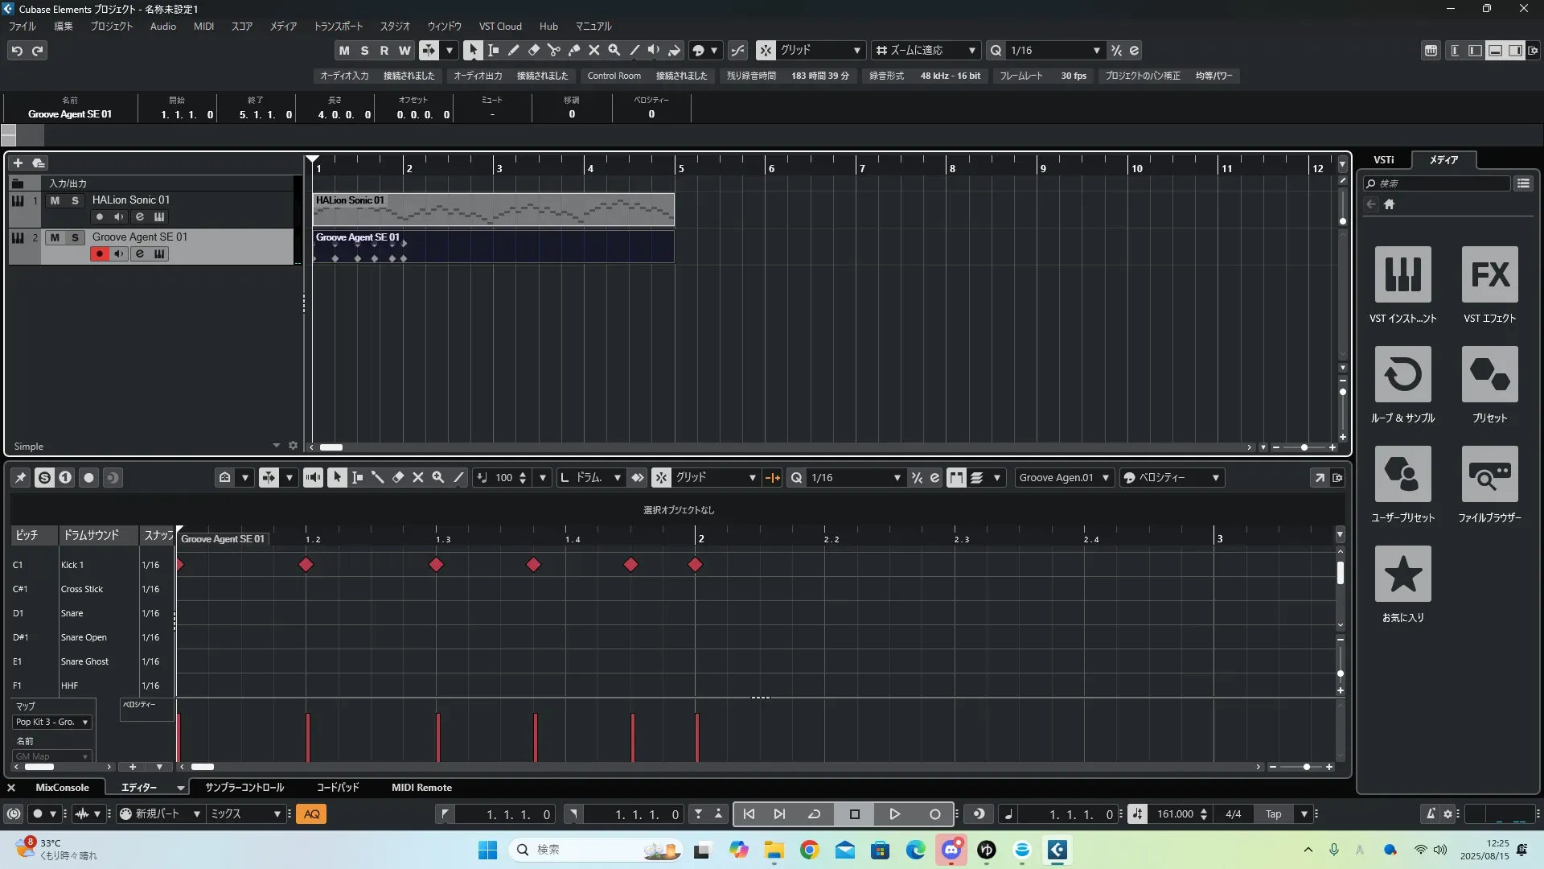Solo the Groove Agent SE 01 track
Image resolution: width=1544 pixels, height=869 pixels.
point(75,237)
